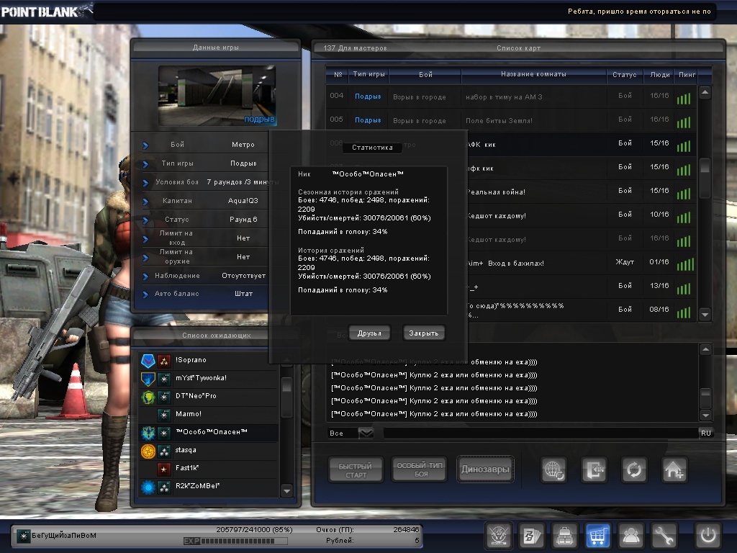Open the settings wrench icon
The width and height of the screenshot is (737, 553).
663,535
